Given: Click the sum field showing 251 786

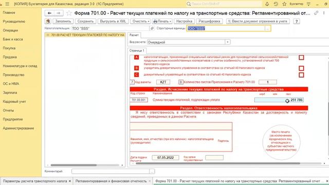Looking at the screenshot, I should point(279,100).
